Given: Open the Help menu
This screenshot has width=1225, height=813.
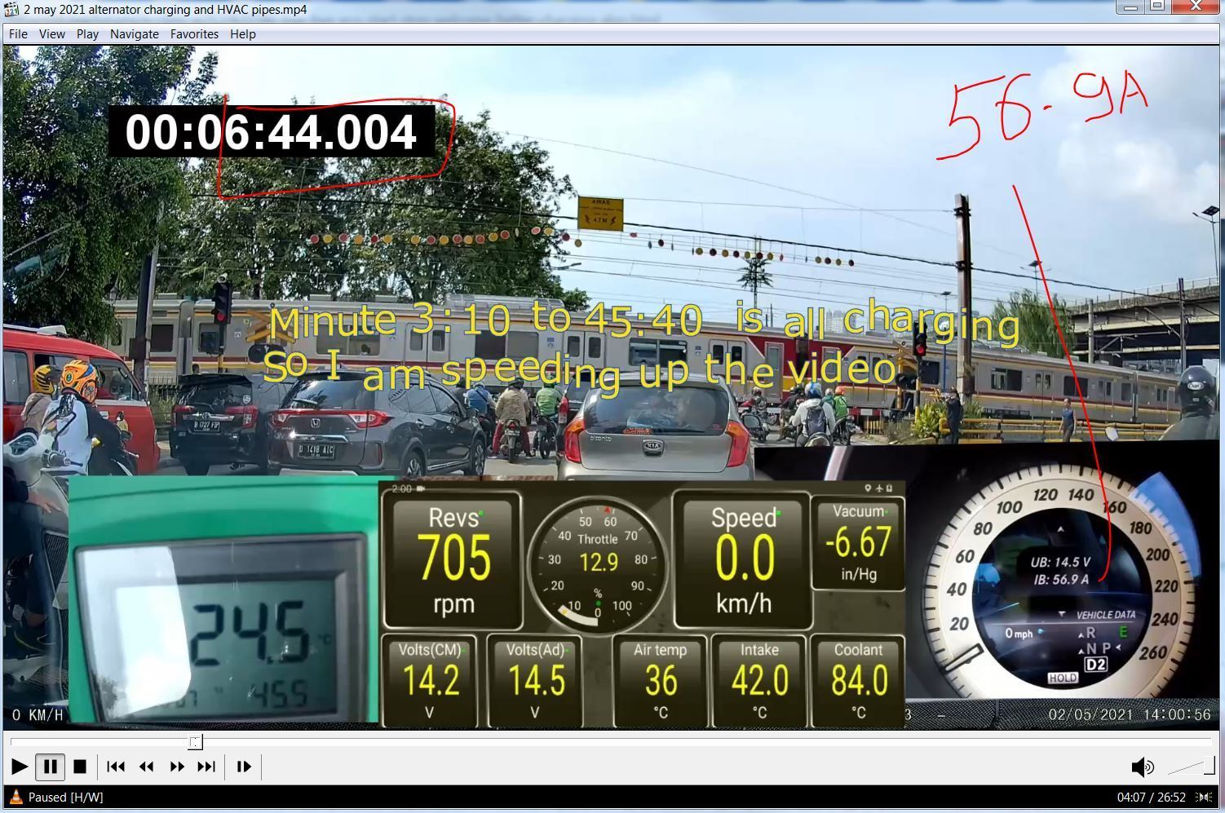Looking at the screenshot, I should click(243, 34).
